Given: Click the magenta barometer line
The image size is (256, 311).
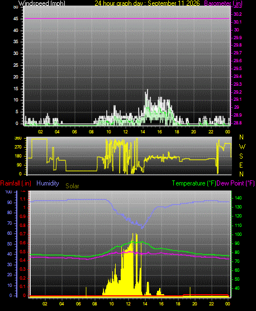Looking at the screenshot, I should point(127,18).
